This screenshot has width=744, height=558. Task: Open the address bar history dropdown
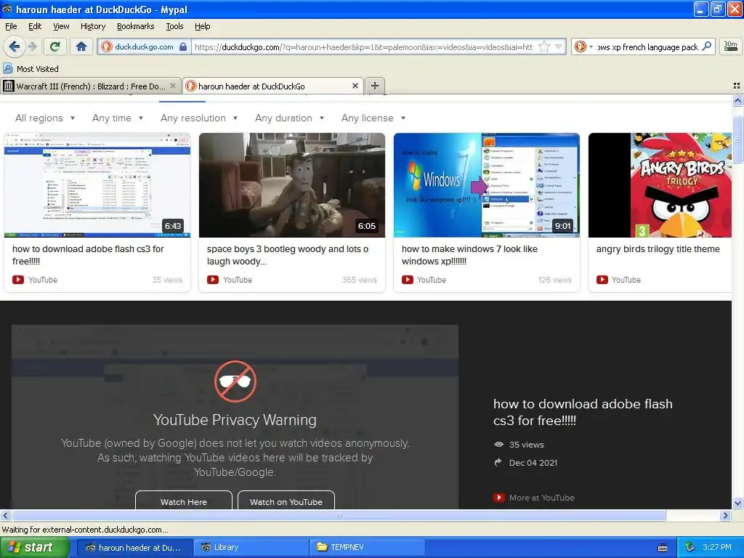click(559, 46)
